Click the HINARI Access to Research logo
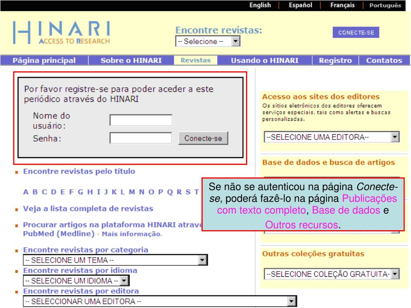 (61, 32)
